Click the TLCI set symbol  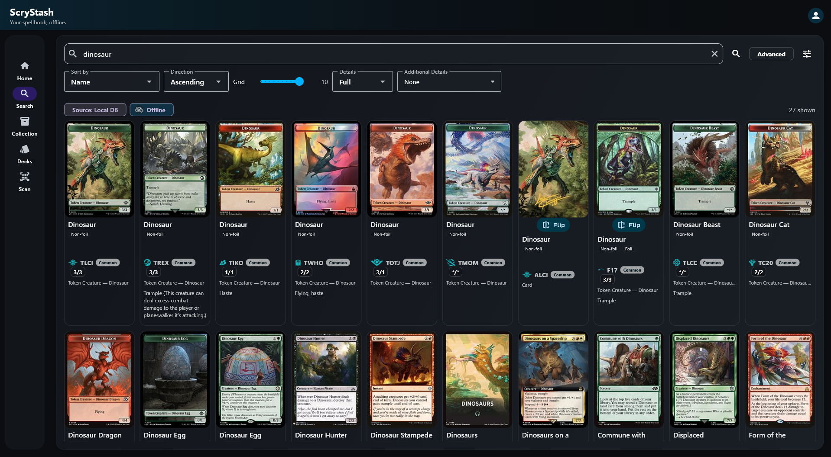click(x=73, y=263)
